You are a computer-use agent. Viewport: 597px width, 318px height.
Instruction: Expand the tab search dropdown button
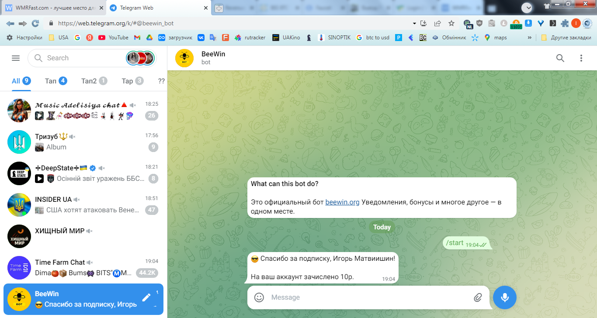click(x=527, y=7)
